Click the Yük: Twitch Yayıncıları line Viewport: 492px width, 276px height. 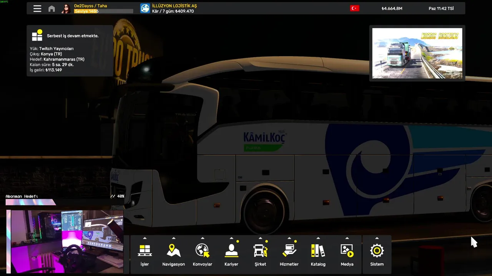(x=52, y=49)
